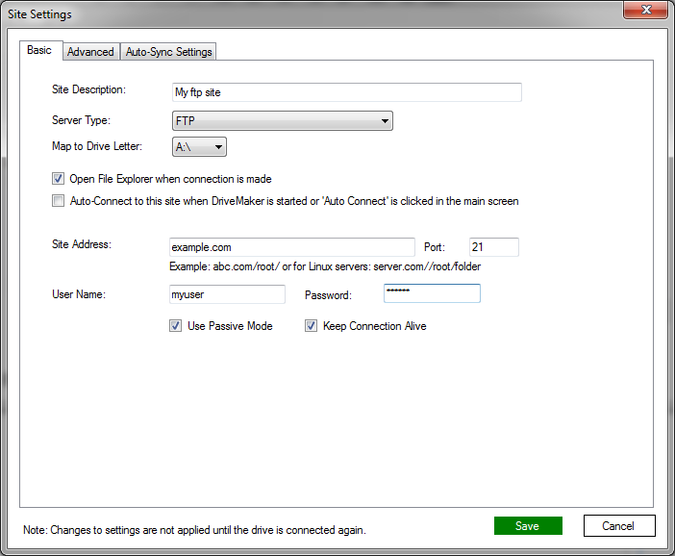This screenshot has height=556, width=675.
Task: Open the Map to Drive Letter dropdown
Action: pos(200,147)
